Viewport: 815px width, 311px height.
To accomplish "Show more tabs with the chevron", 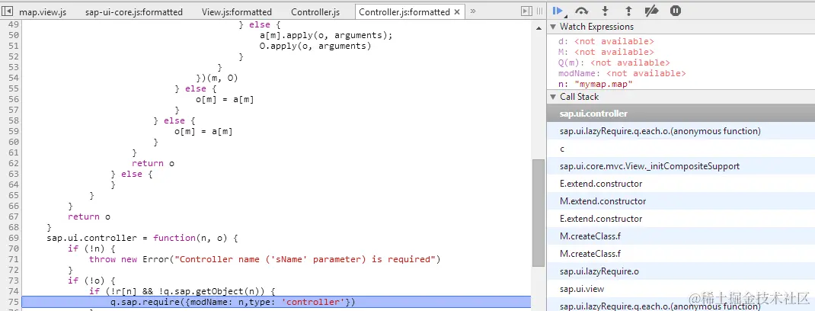I will click(x=473, y=11).
